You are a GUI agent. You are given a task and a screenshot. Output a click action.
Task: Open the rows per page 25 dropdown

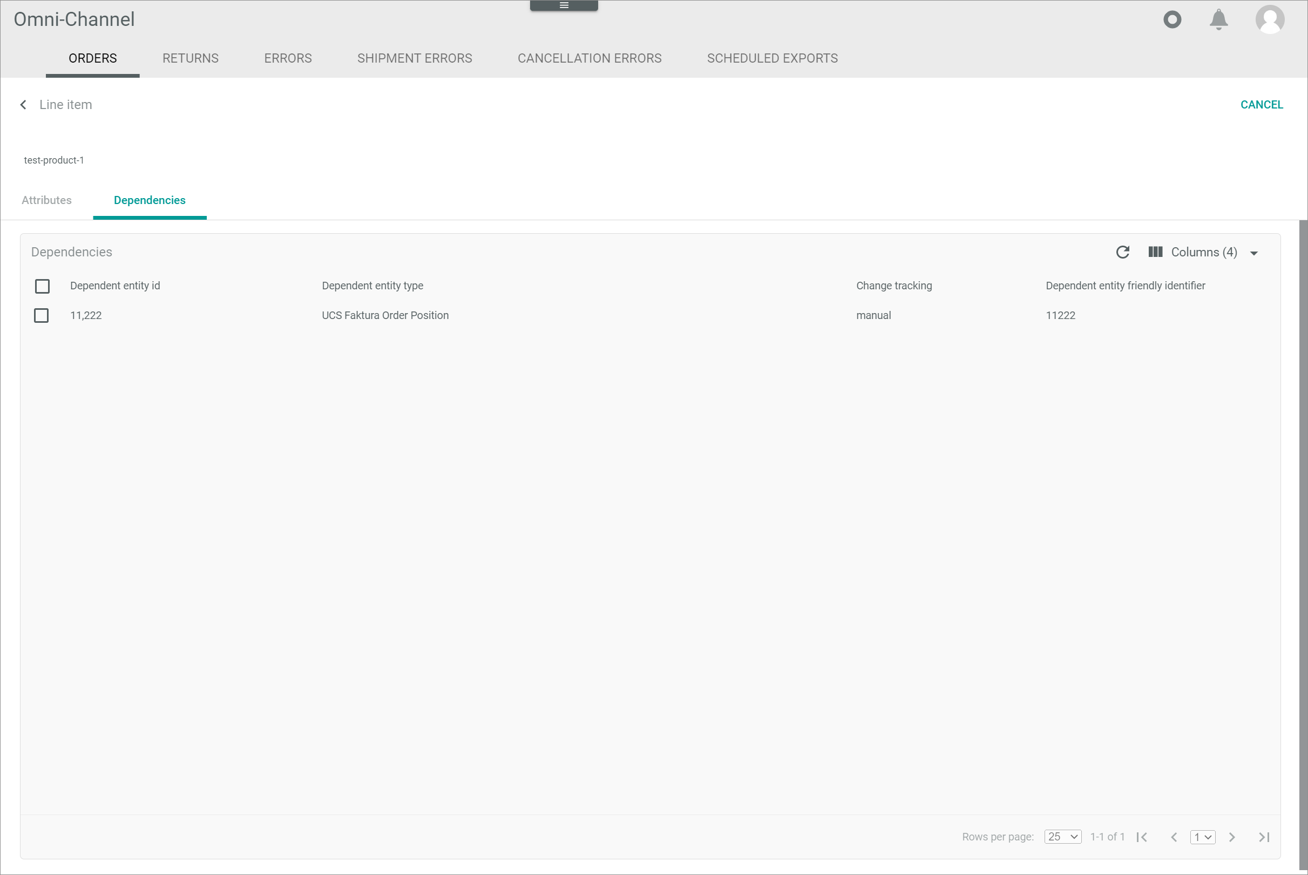pyautogui.click(x=1062, y=837)
